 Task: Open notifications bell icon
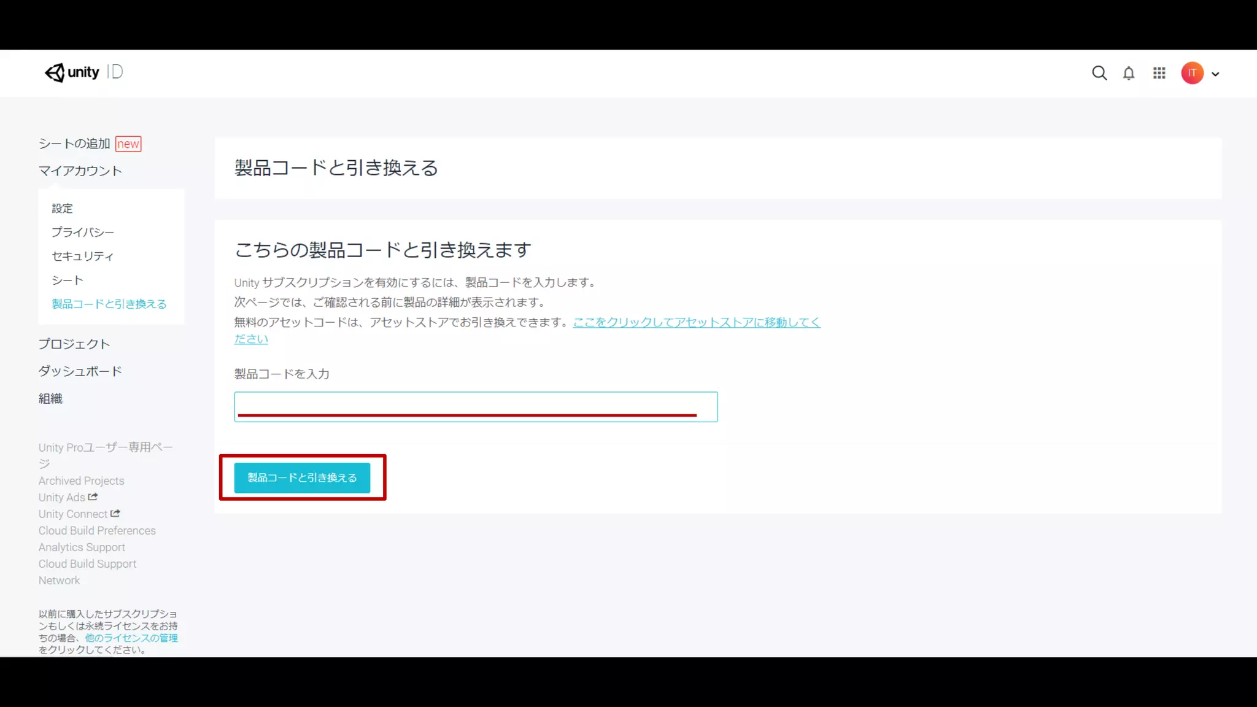[x=1129, y=73]
